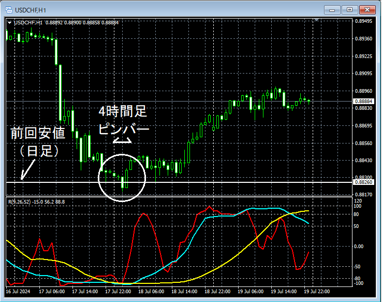This screenshot has width=382, height=302.
Task: Click the 16 Jul 2024 date label
Action: [18, 292]
